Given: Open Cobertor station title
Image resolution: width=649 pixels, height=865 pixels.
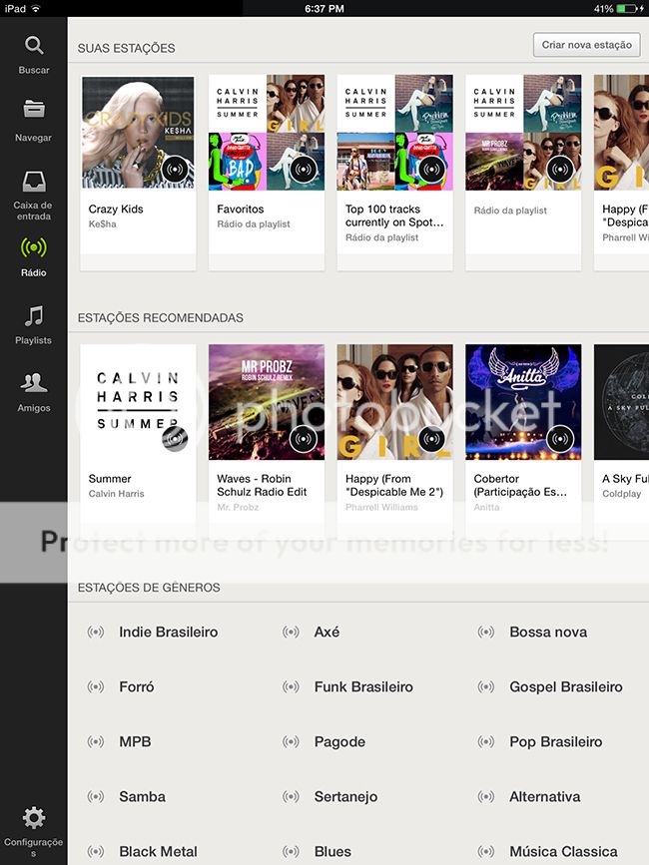Looking at the screenshot, I should (x=520, y=486).
